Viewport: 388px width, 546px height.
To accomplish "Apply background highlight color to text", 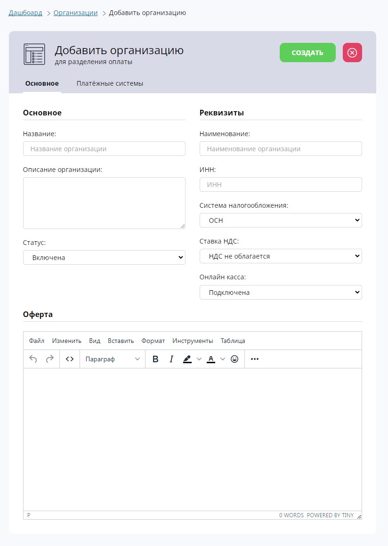I will click(187, 359).
